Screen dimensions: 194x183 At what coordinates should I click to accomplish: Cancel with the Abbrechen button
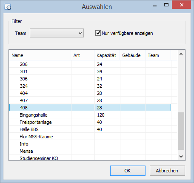167,171
